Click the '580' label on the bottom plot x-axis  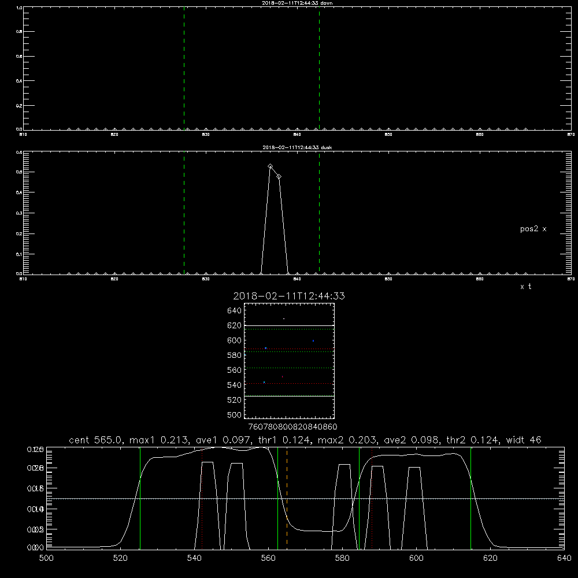(342, 558)
